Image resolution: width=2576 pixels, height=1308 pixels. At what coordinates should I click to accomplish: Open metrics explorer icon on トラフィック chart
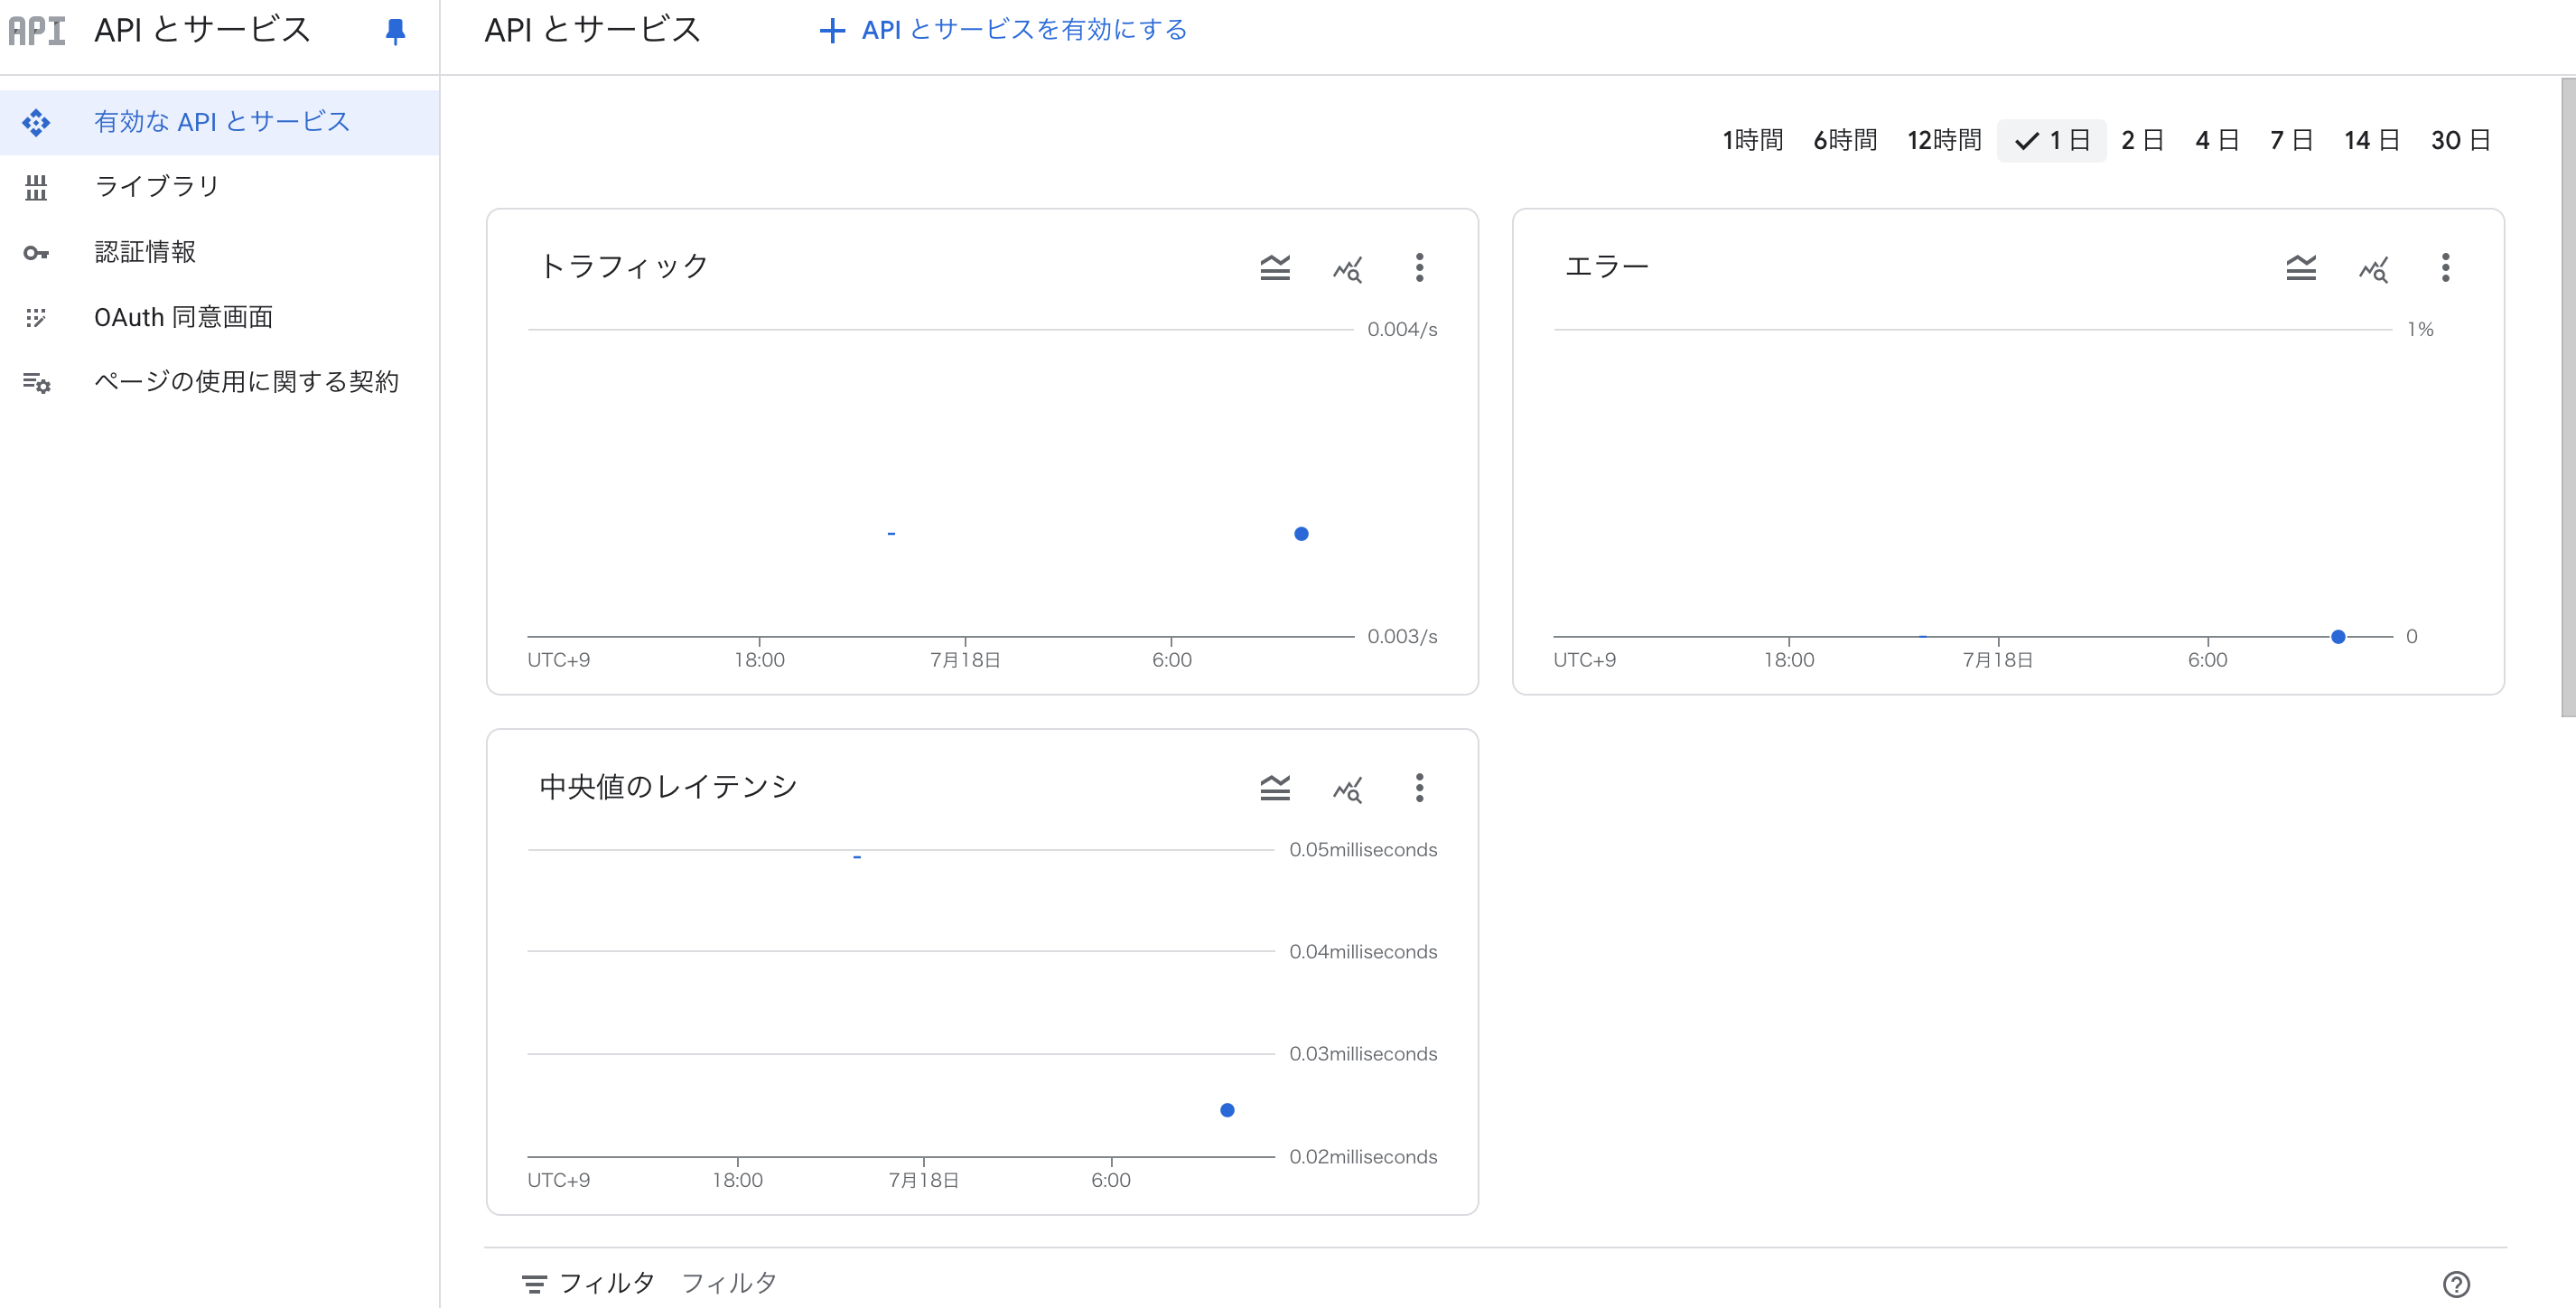[1347, 268]
